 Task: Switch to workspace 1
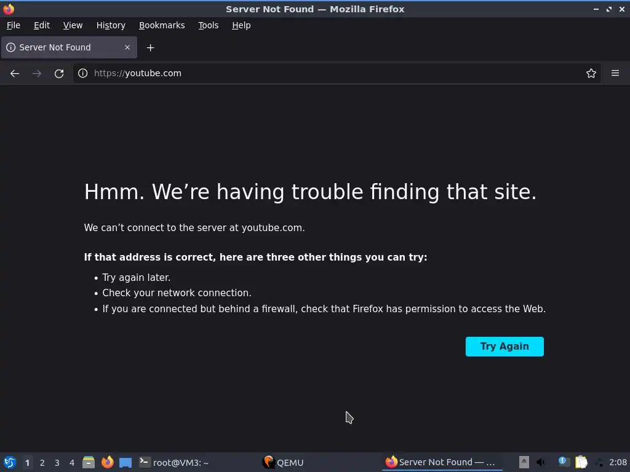[27, 463]
